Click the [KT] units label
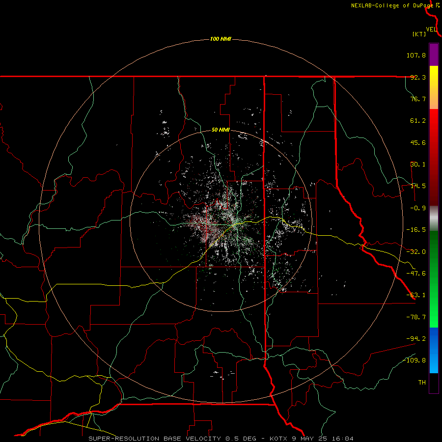The width and height of the screenshot is (442, 442). tap(419, 34)
